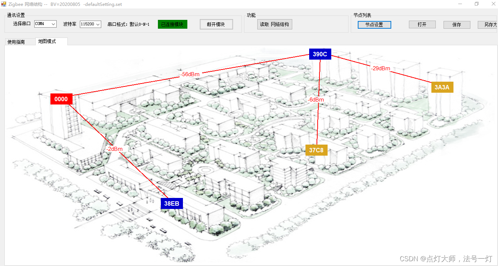
Task: Click the 断开模块 button
Action: click(x=216, y=24)
